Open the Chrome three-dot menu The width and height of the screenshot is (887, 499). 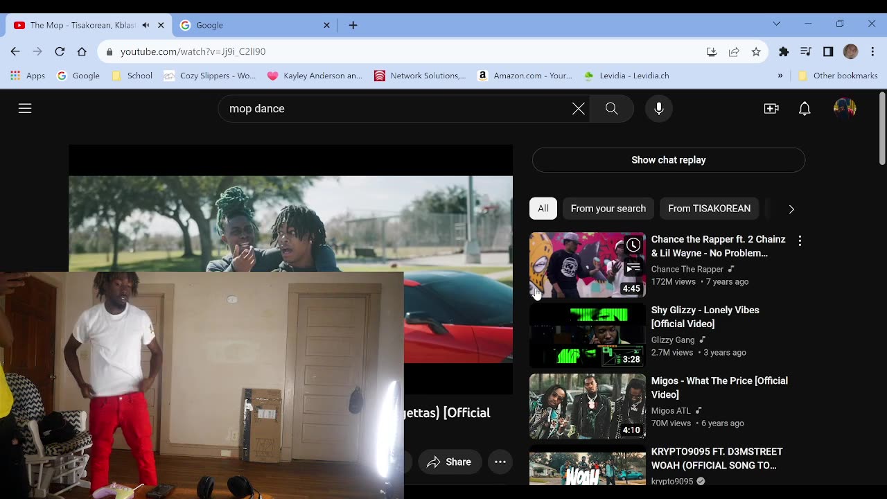(x=872, y=51)
